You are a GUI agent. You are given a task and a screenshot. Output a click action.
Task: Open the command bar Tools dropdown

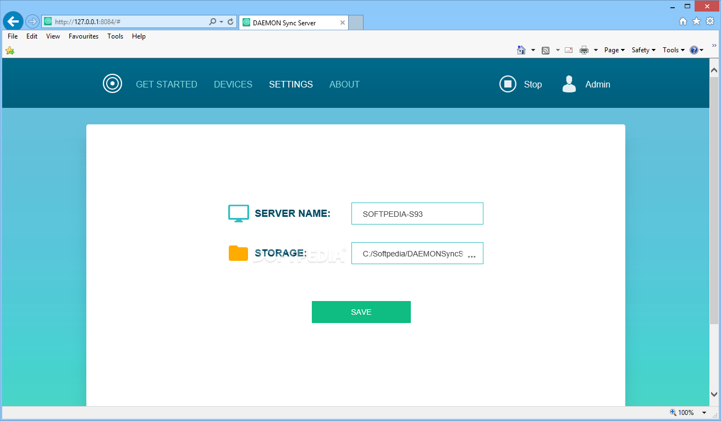[673, 50]
